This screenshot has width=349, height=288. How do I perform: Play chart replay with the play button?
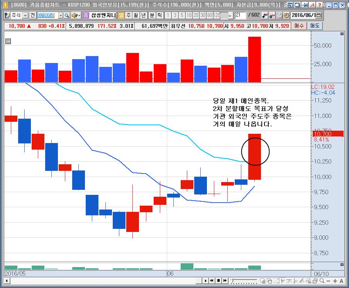click(x=205, y=281)
